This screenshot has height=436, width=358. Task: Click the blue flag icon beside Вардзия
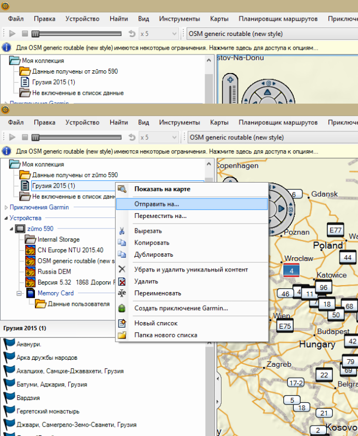pyautogui.click(x=9, y=398)
